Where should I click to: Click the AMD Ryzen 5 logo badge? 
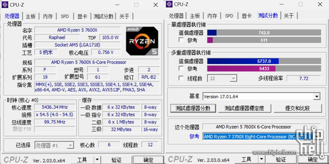(142, 41)
